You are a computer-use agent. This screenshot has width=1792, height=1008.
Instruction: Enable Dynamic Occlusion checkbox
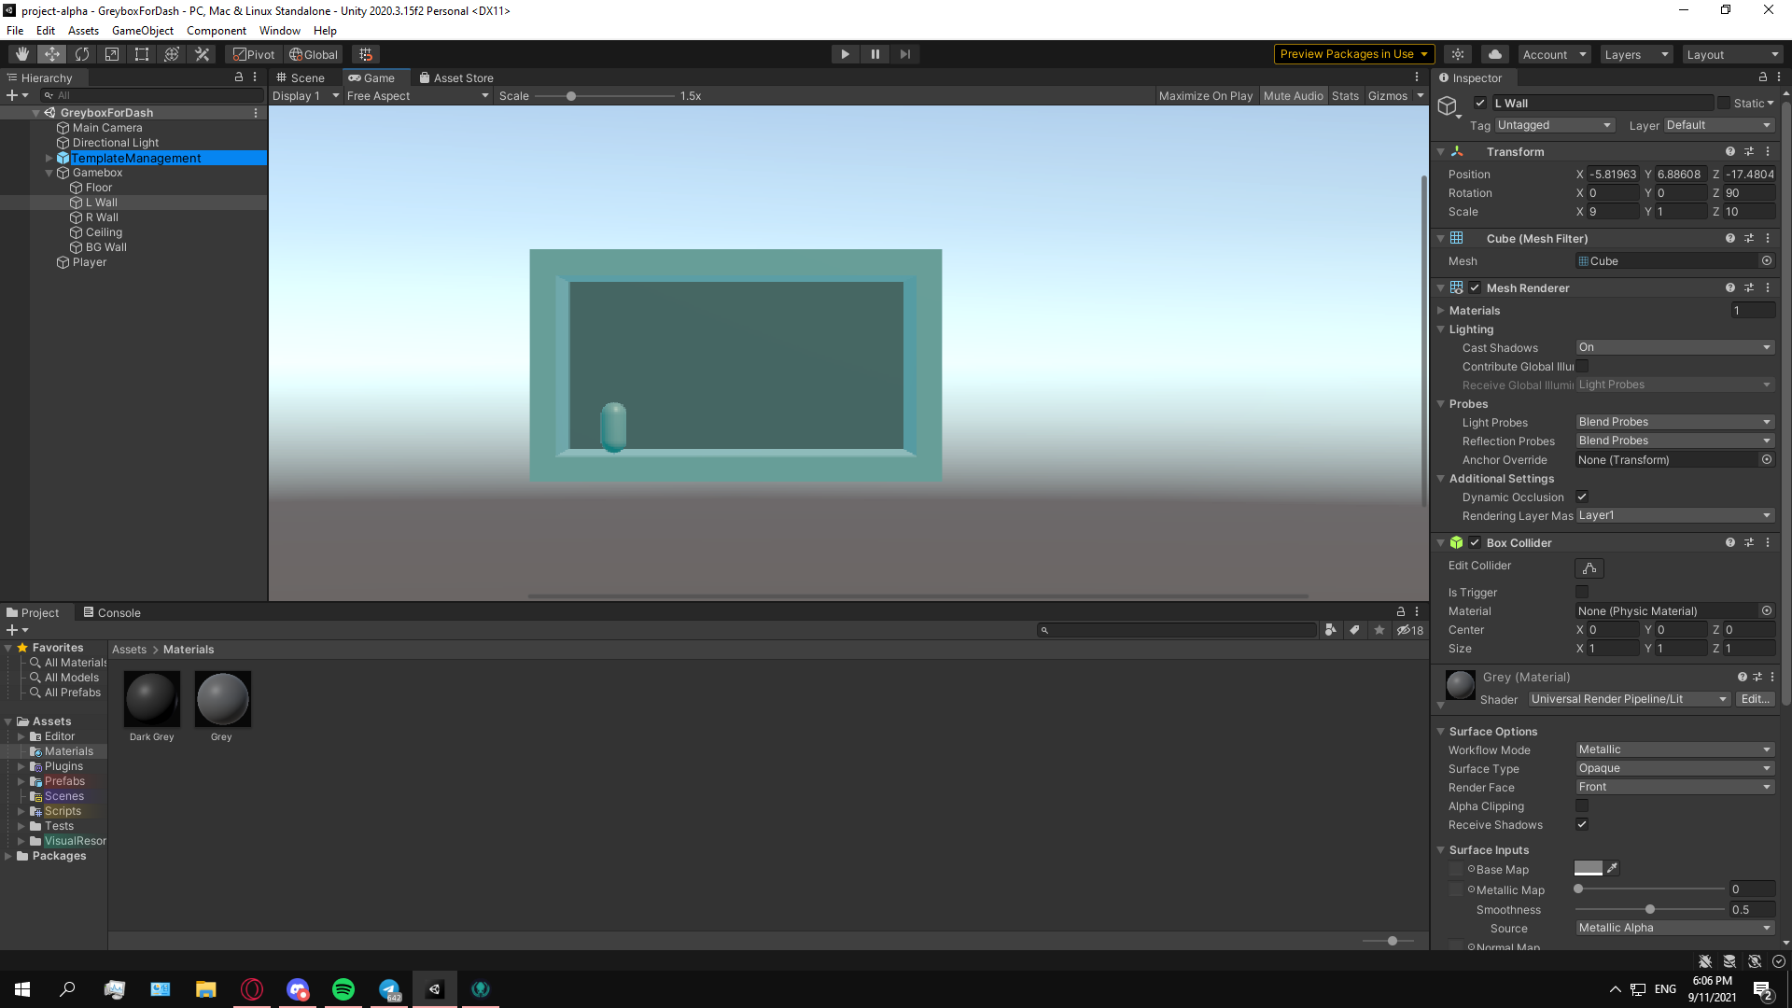coord(1584,497)
